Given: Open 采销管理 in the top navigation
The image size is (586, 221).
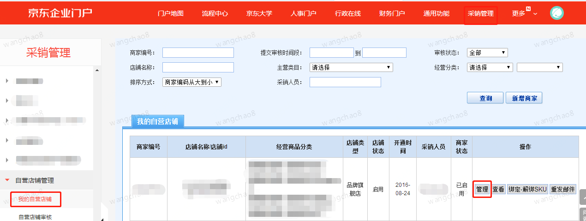Looking at the screenshot, I should click(480, 14).
